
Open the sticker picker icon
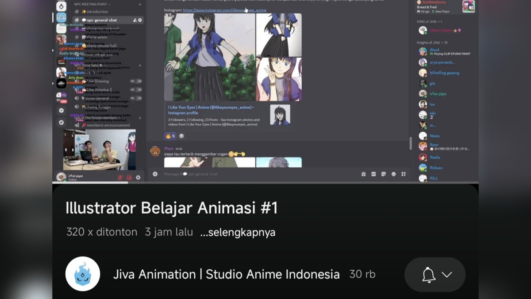coord(383,174)
